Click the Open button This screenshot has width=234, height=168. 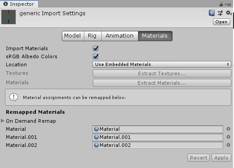pyautogui.click(x=221, y=22)
